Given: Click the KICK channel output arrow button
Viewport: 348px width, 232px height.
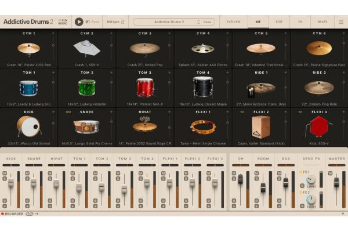Looking at the screenshot, I should coord(5,206).
